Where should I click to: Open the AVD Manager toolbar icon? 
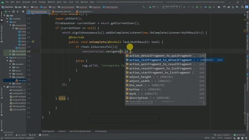tap(233, 7)
